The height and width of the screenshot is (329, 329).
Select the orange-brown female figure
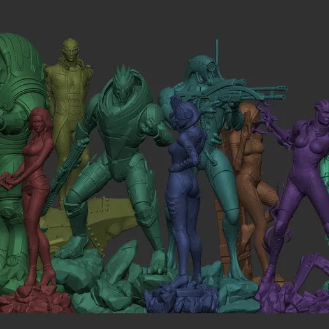249,191
